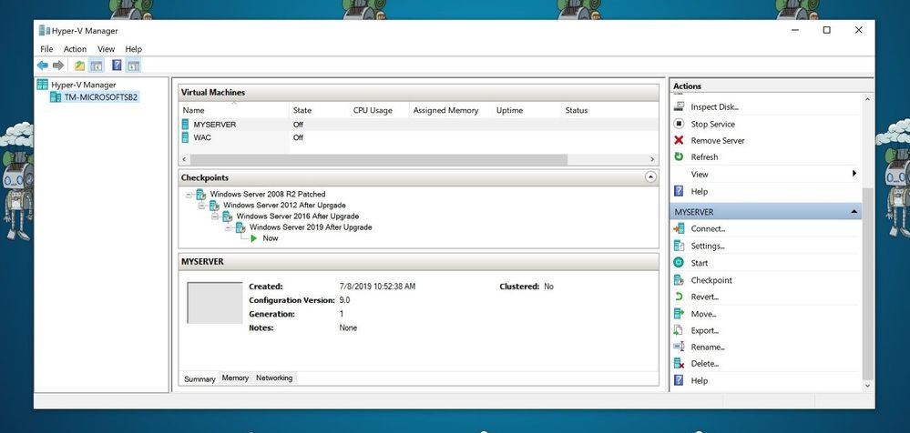The width and height of the screenshot is (910, 433).
Task: Sort by the Uptime column header
Action: (x=526, y=110)
